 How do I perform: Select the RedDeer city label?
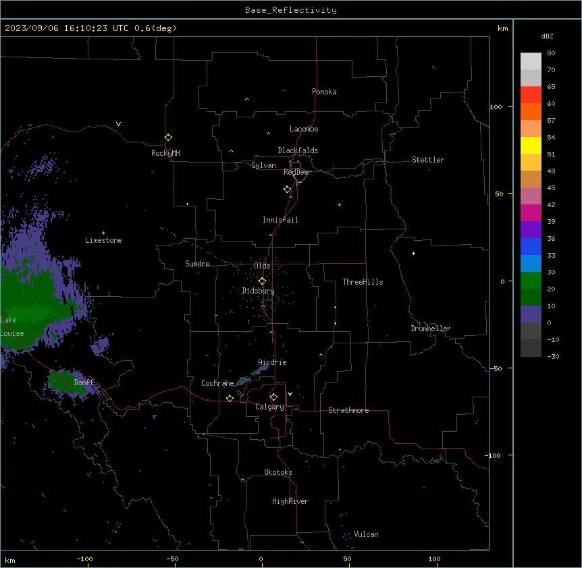297,172
